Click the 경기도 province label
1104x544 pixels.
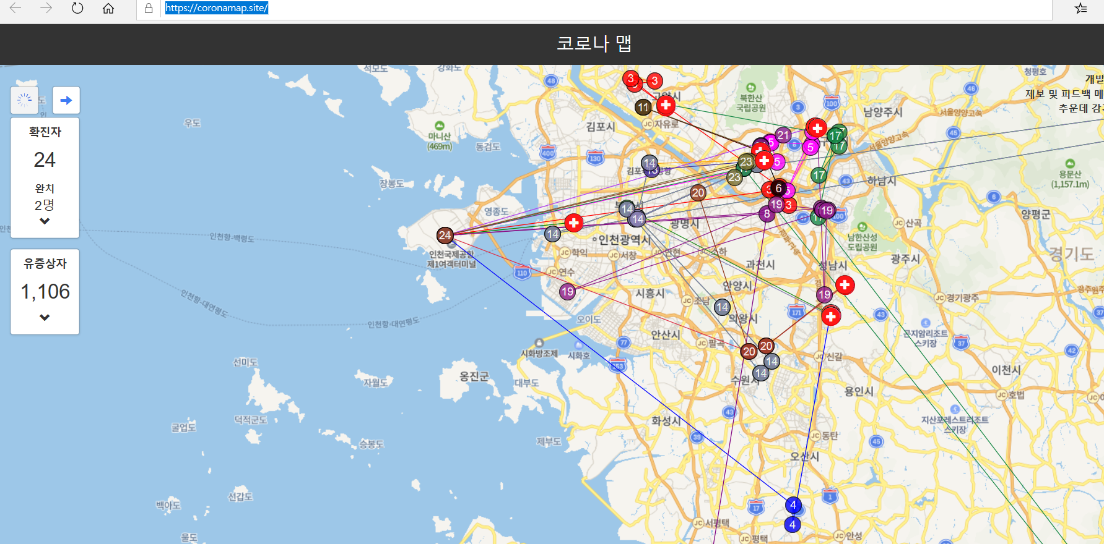1071,253
